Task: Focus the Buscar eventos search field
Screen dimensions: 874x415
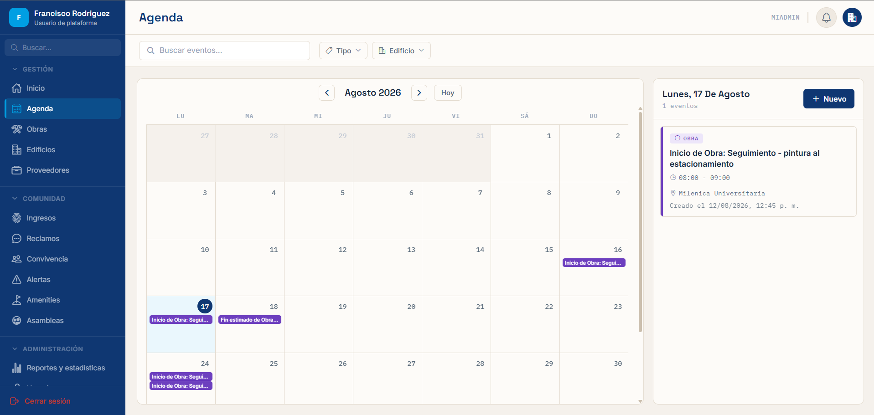Action: pyautogui.click(x=224, y=51)
